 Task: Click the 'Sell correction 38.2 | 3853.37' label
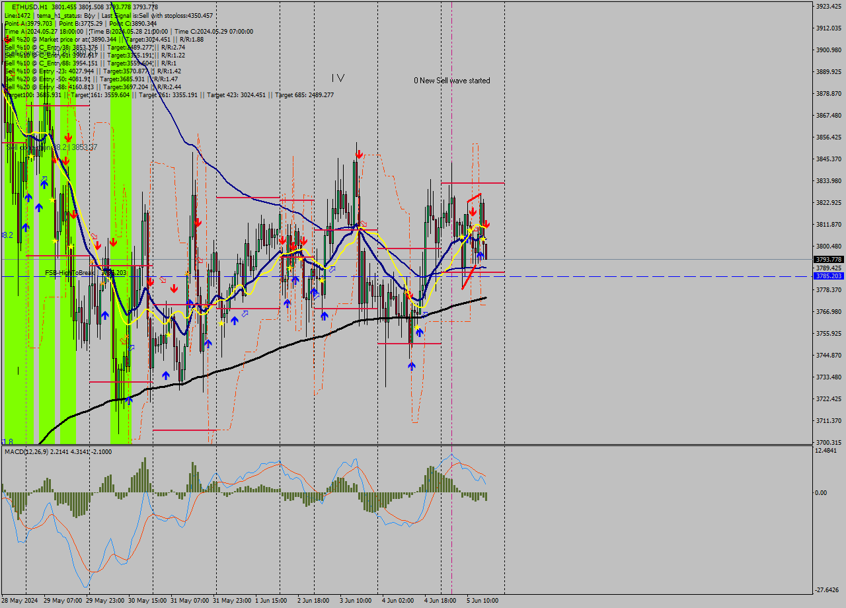[x=52, y=147]
